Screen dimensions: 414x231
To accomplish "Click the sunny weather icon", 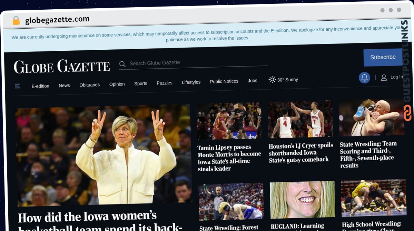I will (x=272, y=80).
